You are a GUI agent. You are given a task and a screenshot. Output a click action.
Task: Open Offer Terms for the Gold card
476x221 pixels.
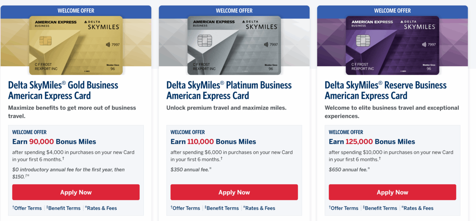tap(28, 208)
